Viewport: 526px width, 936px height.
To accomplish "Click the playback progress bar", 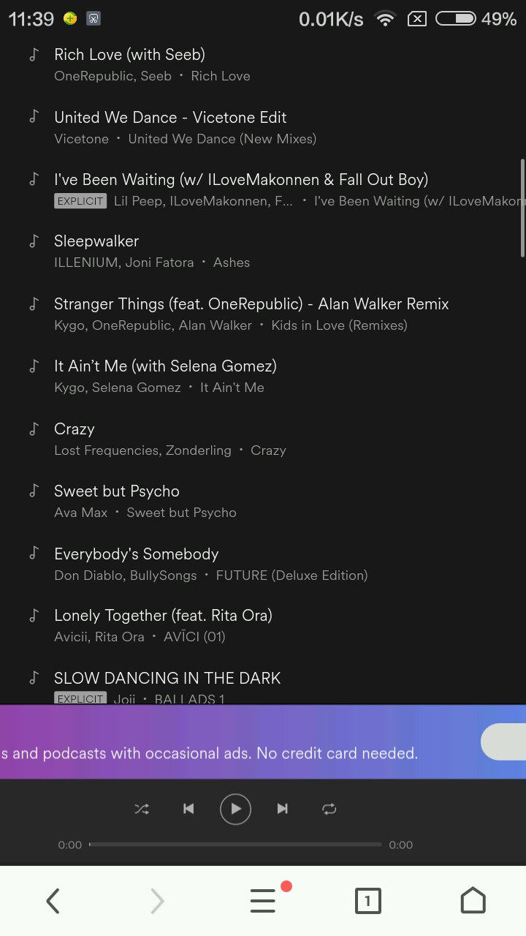I will tap(235, 845).
